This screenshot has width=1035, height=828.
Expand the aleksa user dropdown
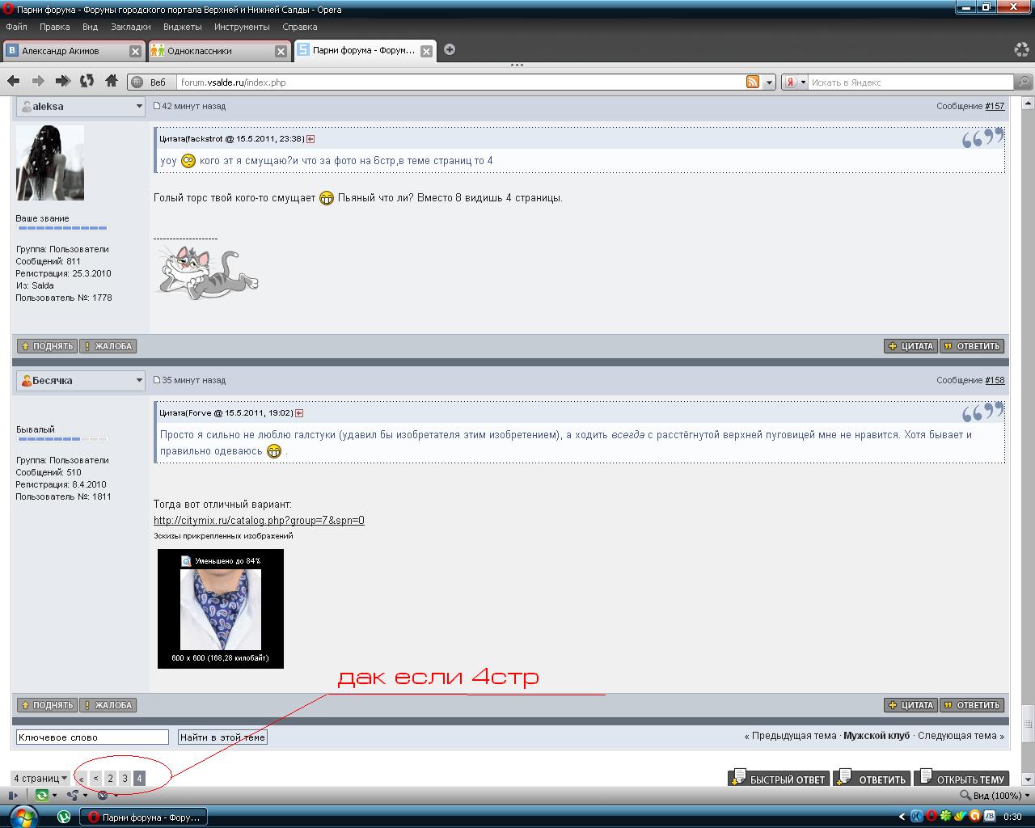(x=138, y=107)
